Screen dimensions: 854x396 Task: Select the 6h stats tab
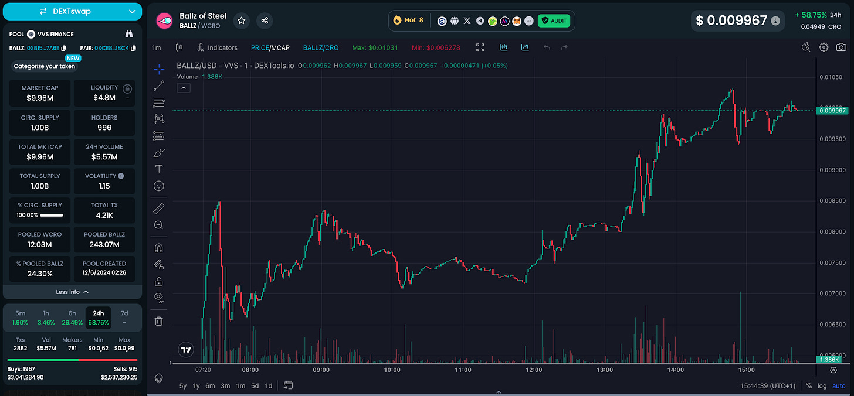click(72, 318)
